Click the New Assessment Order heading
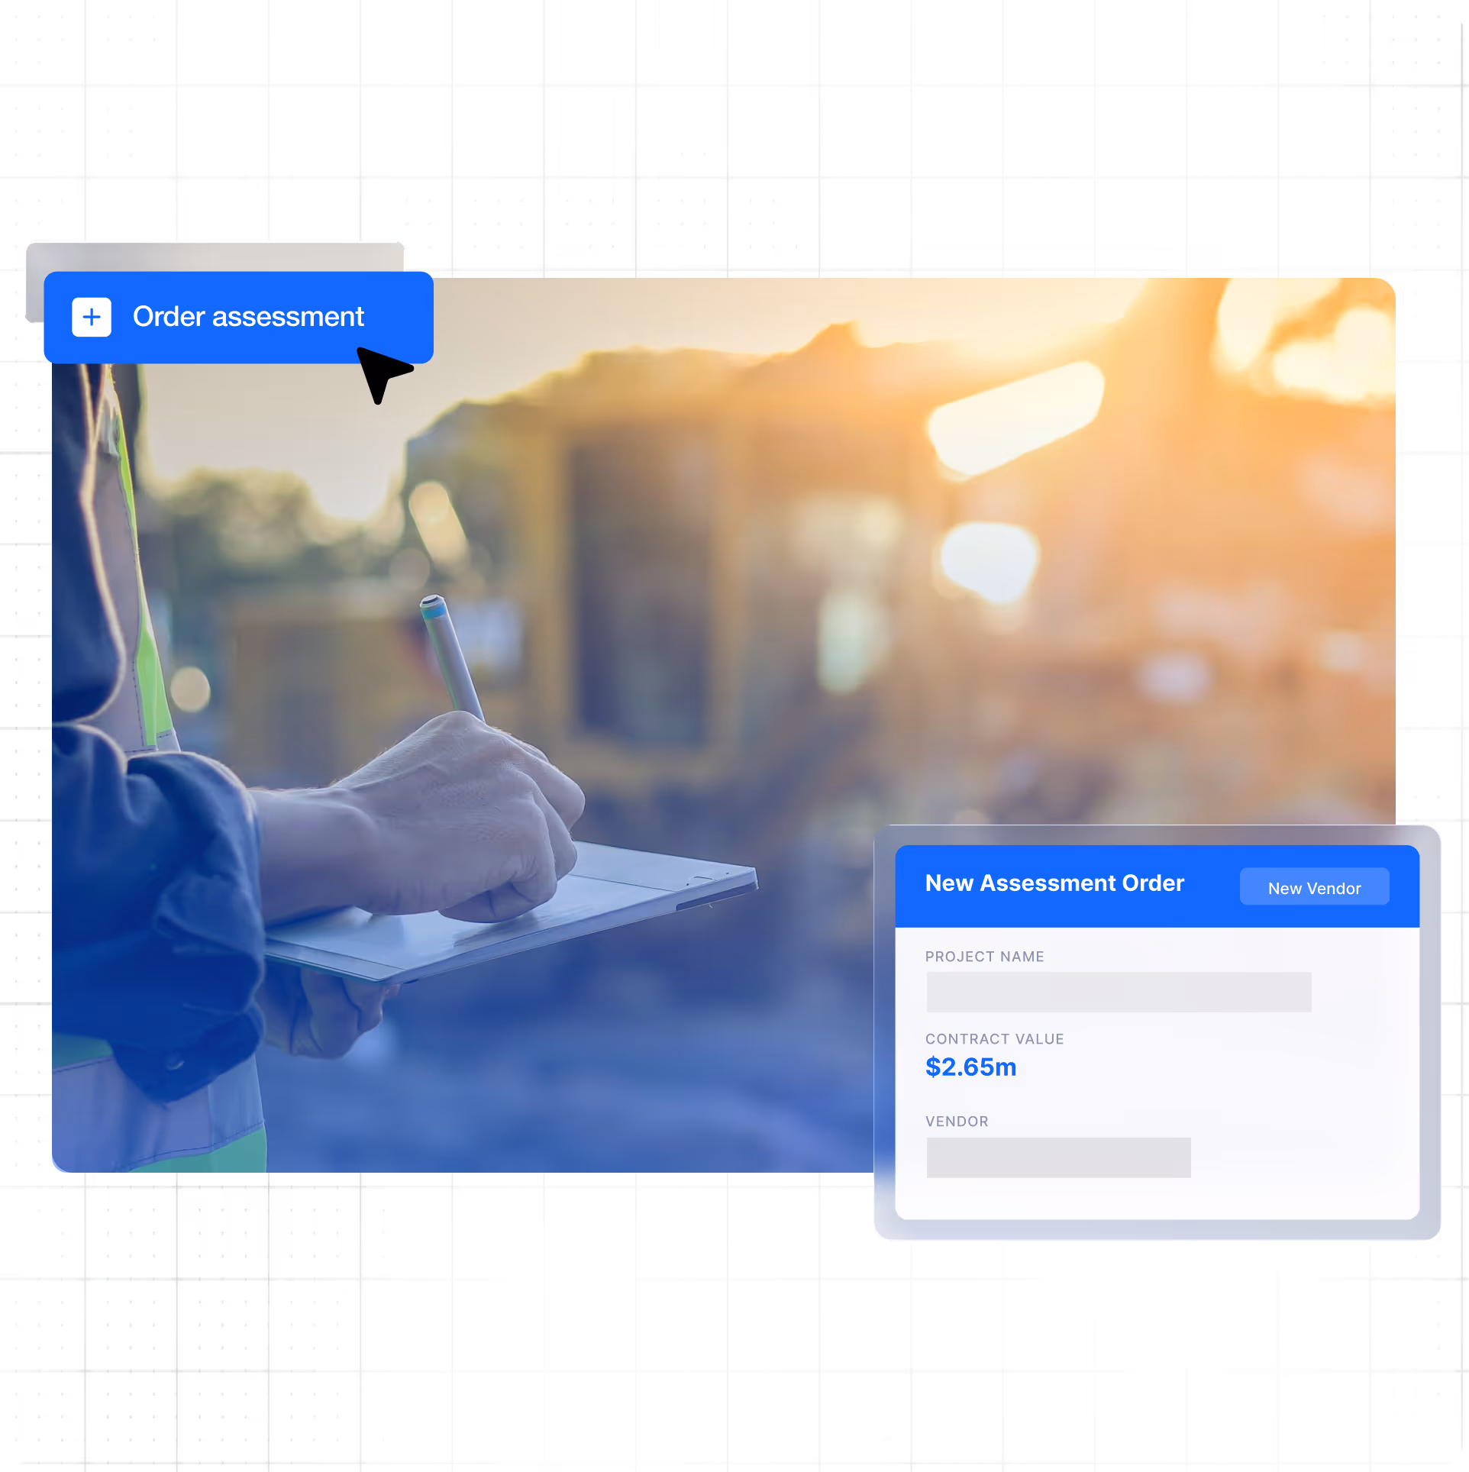The width and height of the screenshot is (1469, 1472). [x=1054, y=883]
